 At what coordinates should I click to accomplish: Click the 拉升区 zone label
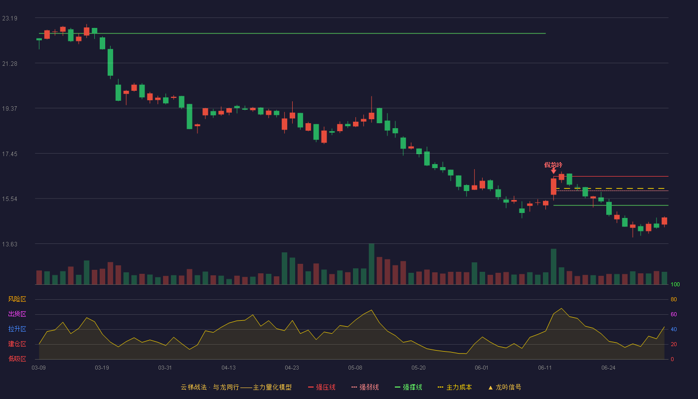pyautogui.click(x=17, y=329)
